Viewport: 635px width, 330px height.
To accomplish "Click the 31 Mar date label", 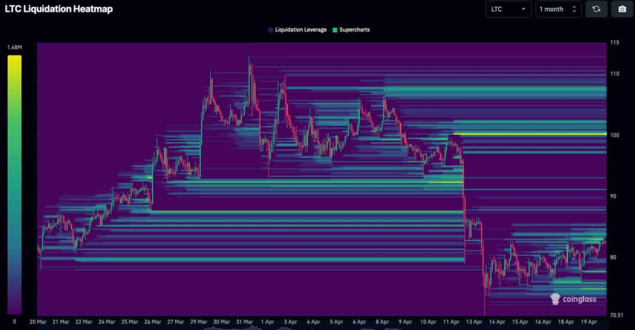I will tap(244, 322).
